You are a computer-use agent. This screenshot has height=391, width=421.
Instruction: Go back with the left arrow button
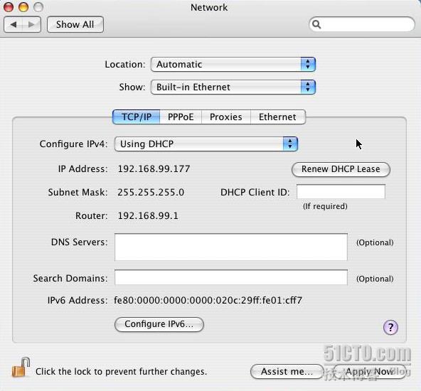click(x=13, y=24)
